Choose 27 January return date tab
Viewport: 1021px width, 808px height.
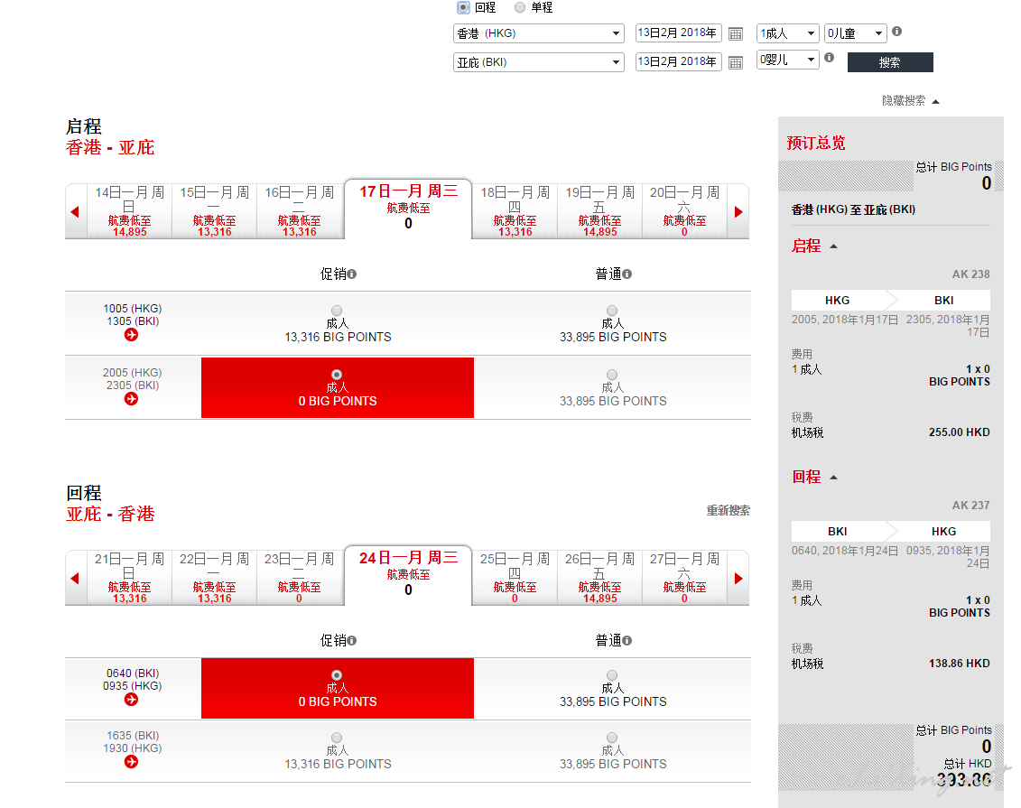coord(684,578)
